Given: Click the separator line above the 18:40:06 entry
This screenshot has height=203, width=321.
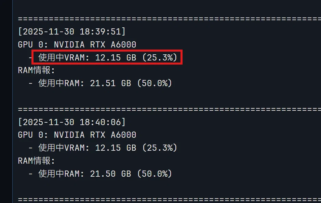Looking at the screenshot, I should (x=170, y=109).
